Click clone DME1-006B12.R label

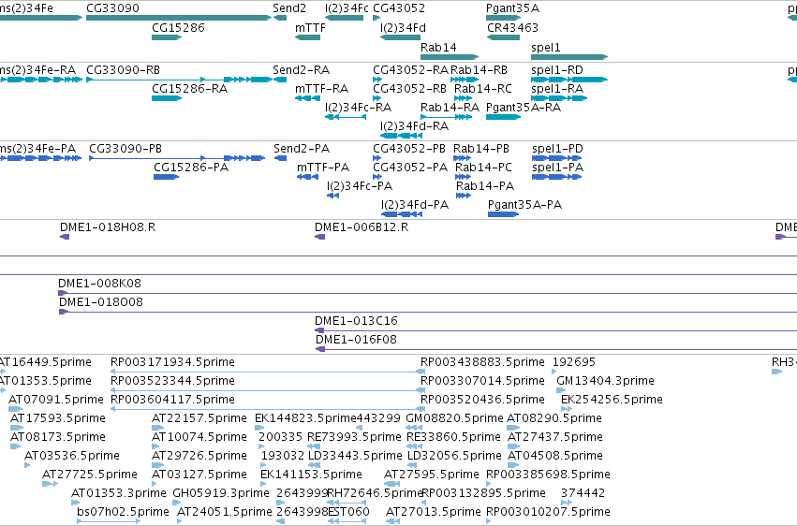coord(362,226)
